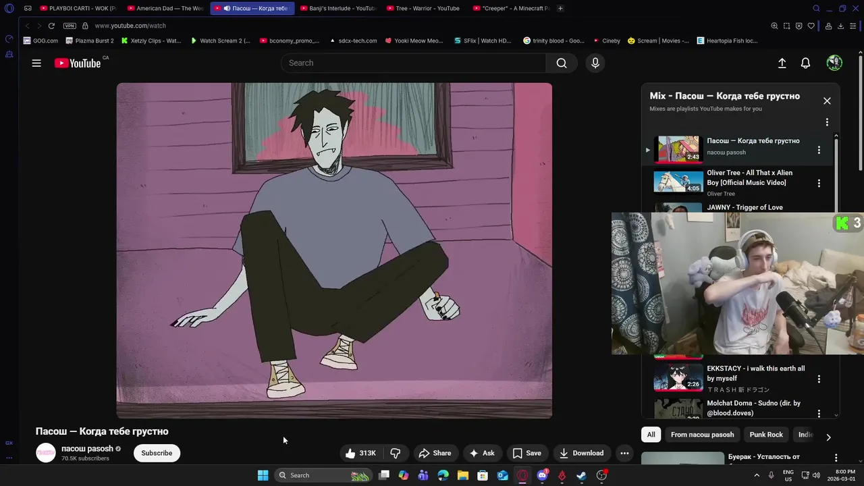This screenshot has height=486, width=864.
Task: Open the YouTube guide hamburger menu
Action: 36,63
